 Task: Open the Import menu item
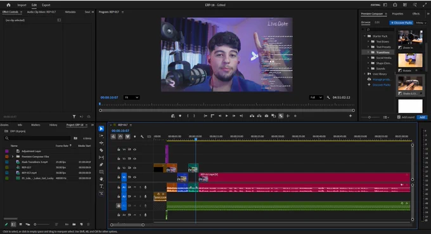(x=22, y=5)
